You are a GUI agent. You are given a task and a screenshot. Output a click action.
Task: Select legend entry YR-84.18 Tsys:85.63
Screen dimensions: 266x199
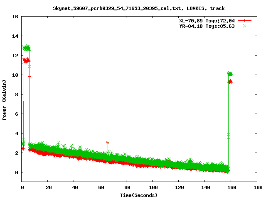point(207,26)
